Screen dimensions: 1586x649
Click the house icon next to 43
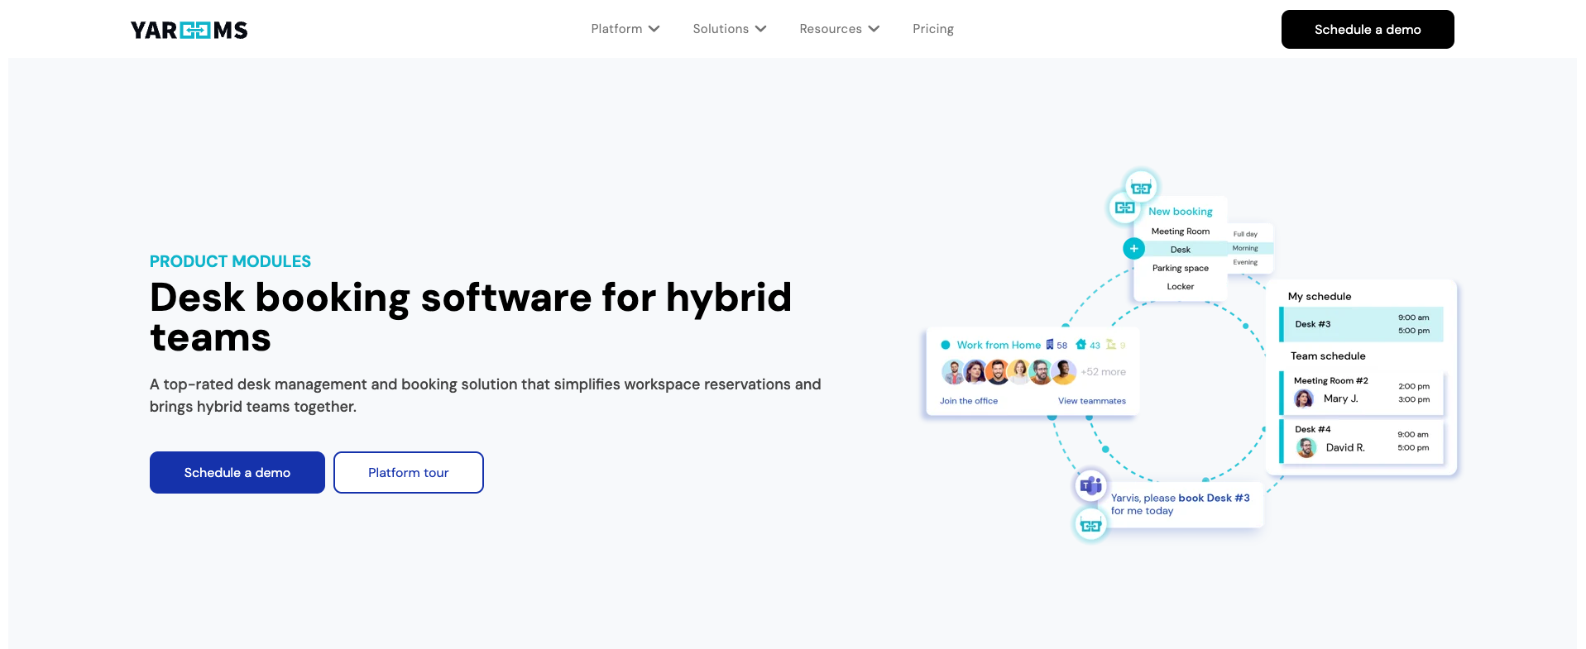(x=1080, y=345)
